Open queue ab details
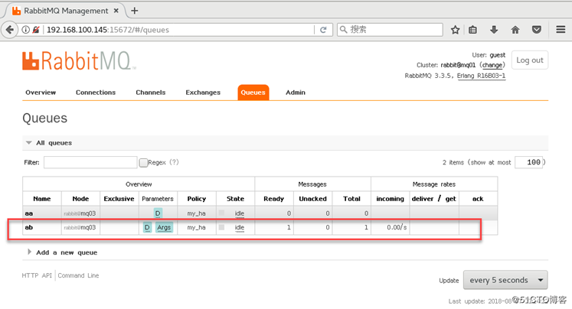Viewport: 572px width, 309px height. coord(29,227)
